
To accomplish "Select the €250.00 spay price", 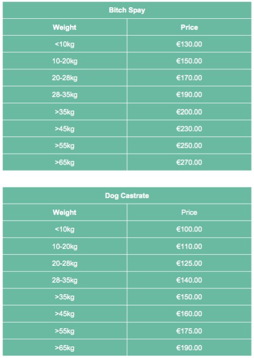I will click(189, 146).
